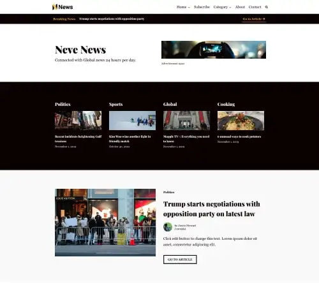Screen dimensions: 319x287
Task: Open the featured protest crowd photo
Action: [105, 223]
